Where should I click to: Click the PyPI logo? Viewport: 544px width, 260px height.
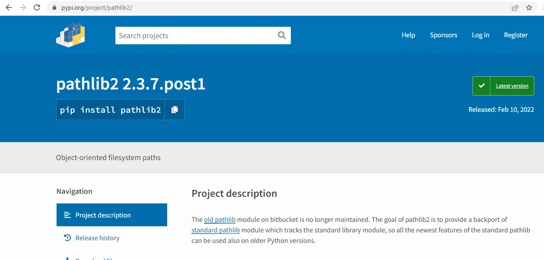coord(71,35)
